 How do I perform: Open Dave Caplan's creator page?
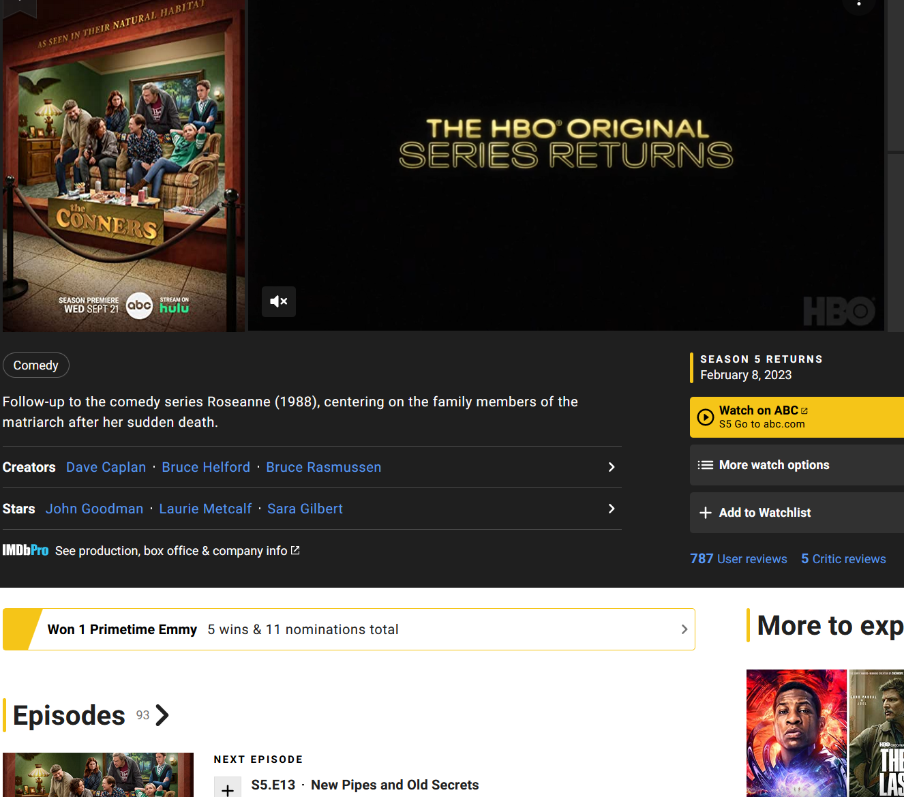pos(106,467)
